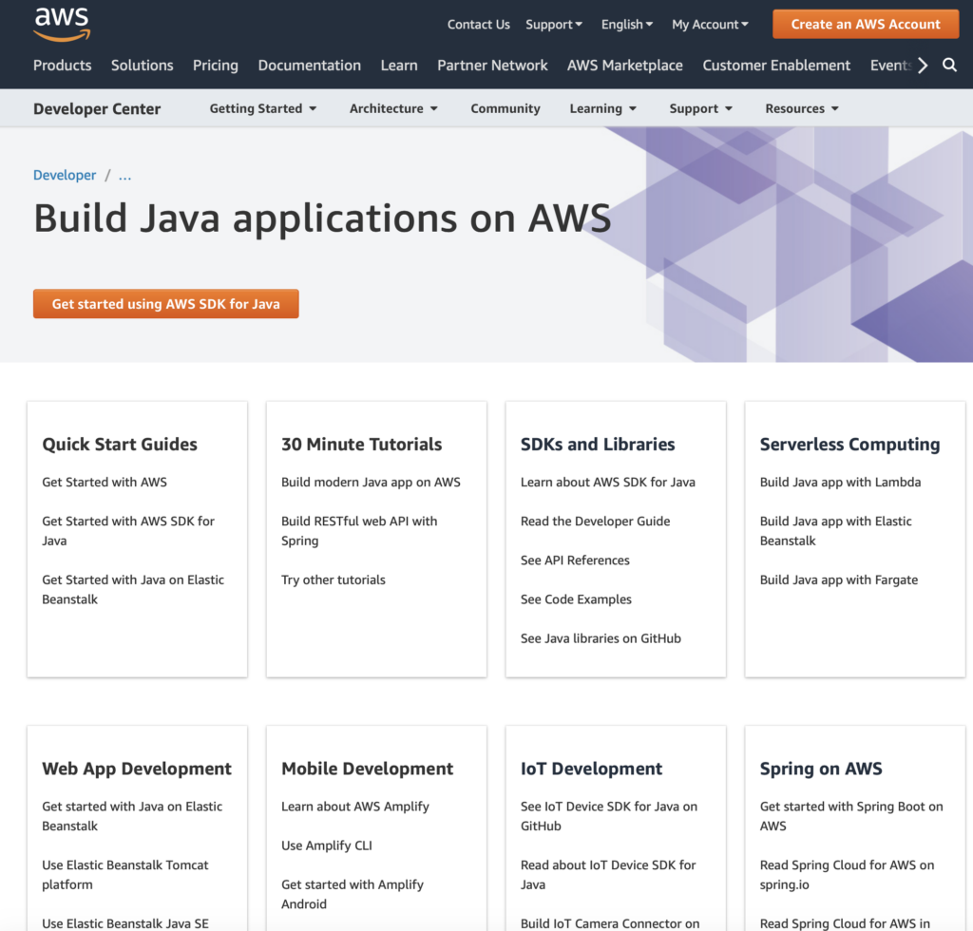Open the Documentation menu item
This screenshot has height=931, width=973.
click(x=309, y=66)
